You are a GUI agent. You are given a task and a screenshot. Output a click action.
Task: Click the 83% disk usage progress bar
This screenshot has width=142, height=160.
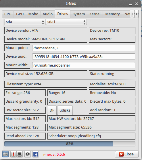[70, 144]
